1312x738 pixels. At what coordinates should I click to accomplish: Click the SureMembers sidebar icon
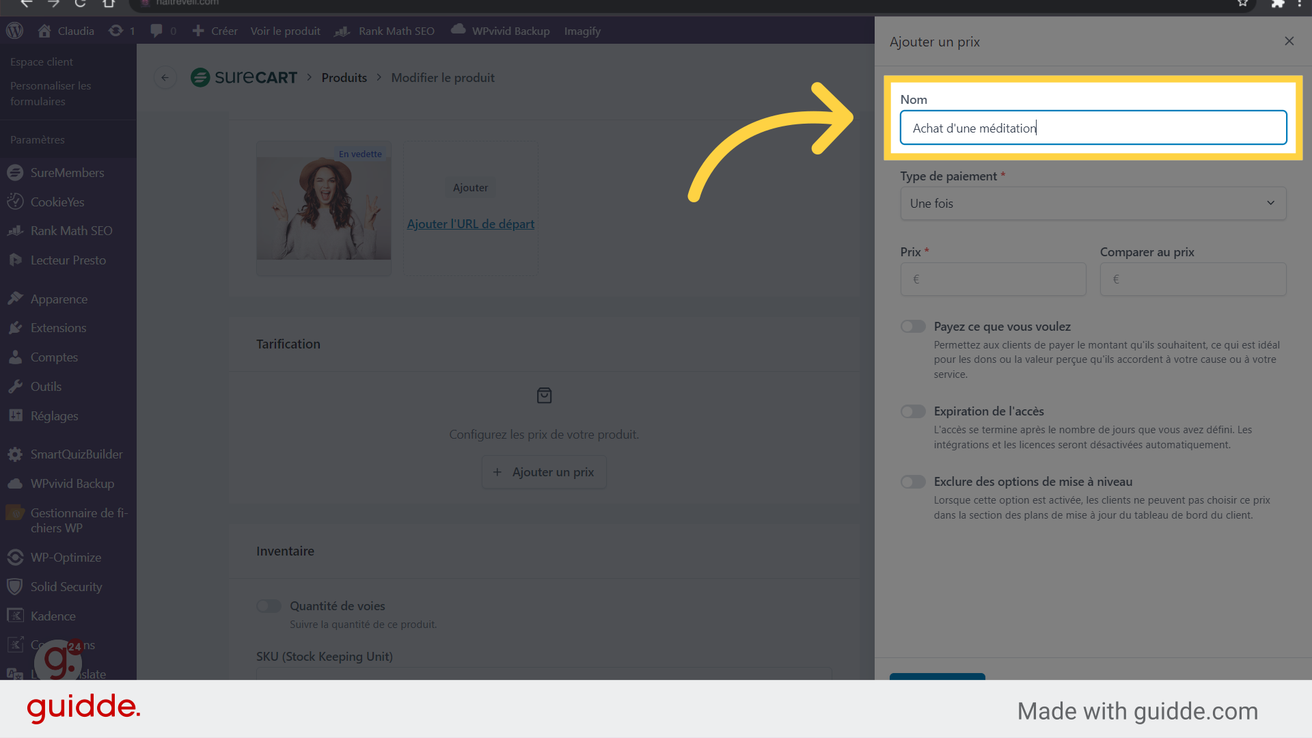[x=15, y=173]
